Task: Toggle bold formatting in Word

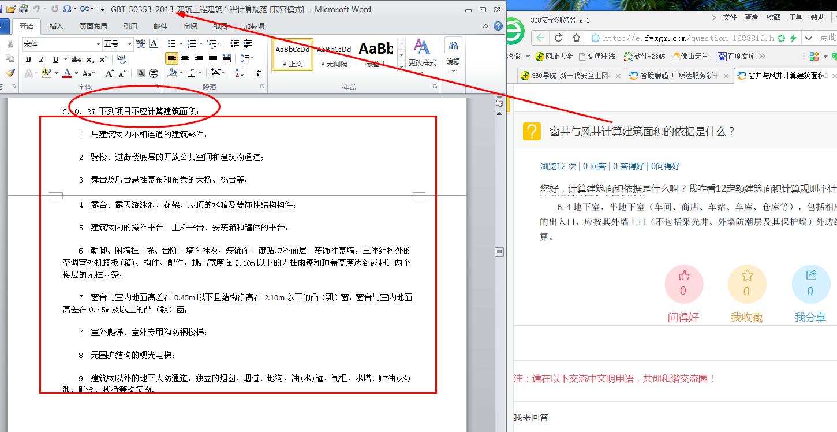Action: pos(28,59)
